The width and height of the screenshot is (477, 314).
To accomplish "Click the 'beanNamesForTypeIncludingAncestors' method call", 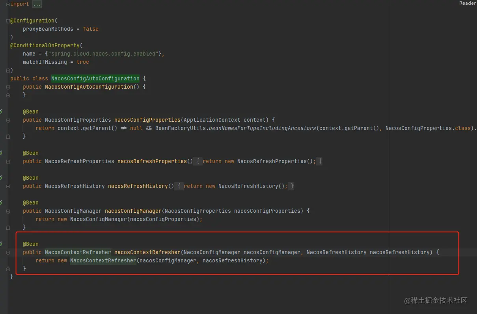I will [263, 128].
